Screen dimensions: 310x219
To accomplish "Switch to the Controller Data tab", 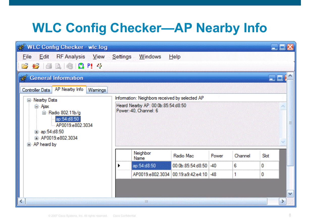I will pyautogui.click(x=36, y=90).
